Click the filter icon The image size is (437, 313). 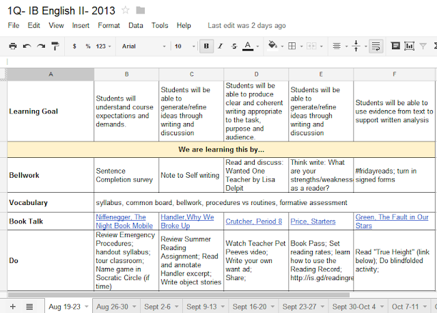coord(423,46)
